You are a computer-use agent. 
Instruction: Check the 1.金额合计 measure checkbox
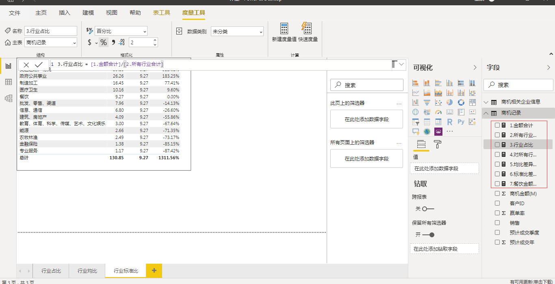point(497,125)
